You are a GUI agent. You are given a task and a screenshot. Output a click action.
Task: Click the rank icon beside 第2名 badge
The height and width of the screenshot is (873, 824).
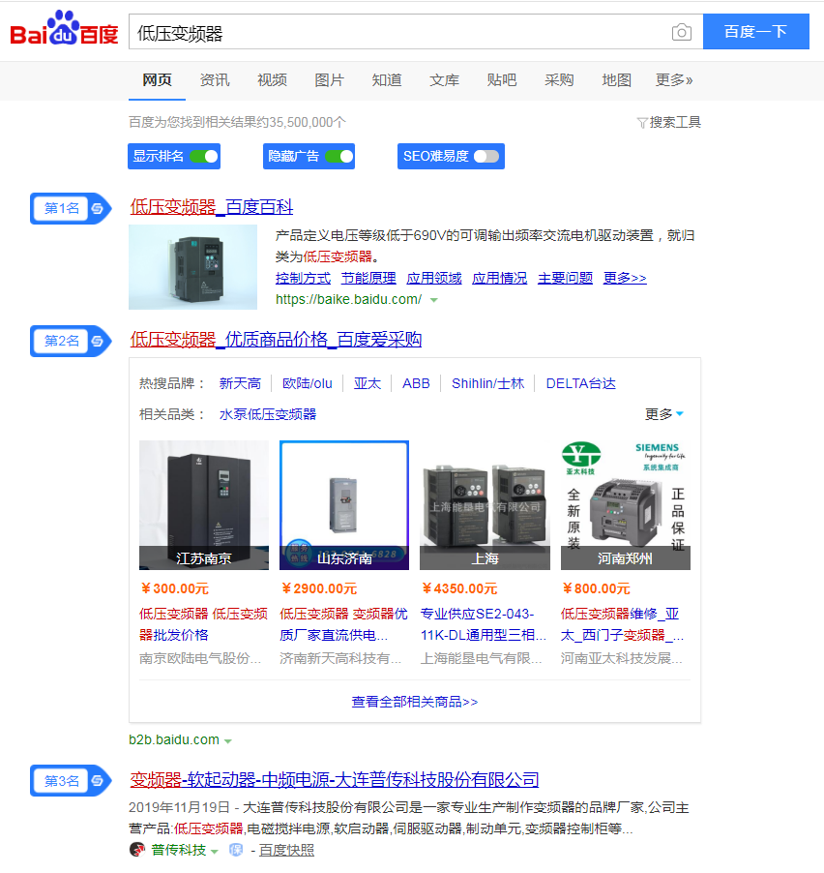point(98,341)
